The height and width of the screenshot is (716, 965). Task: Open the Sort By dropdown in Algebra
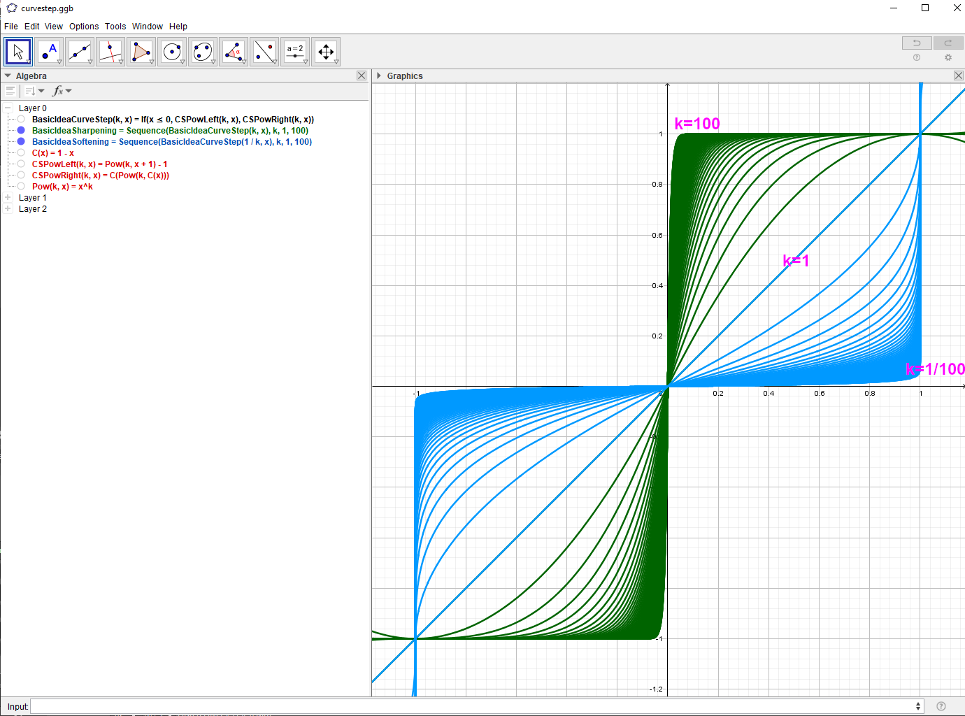[34, 91]
